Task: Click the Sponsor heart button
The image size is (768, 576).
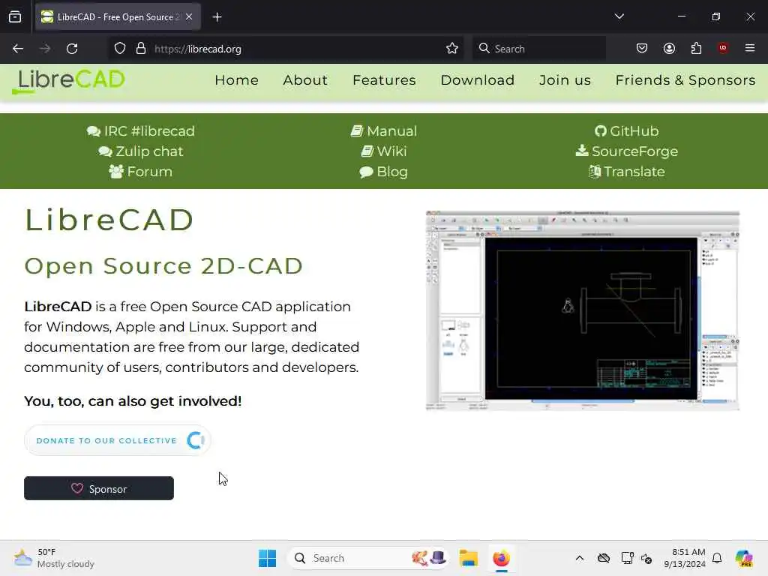Action: [99, 488]
